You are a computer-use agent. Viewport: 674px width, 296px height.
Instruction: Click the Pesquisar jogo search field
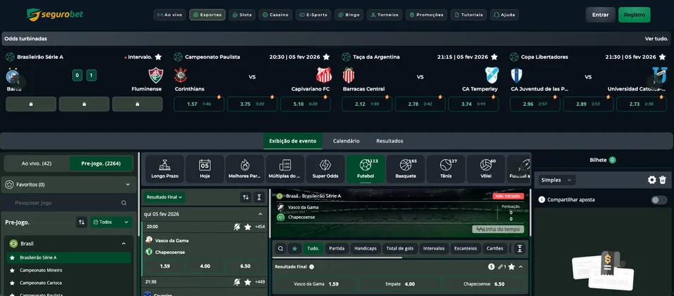pyautogui.click(x=69, y=203)
